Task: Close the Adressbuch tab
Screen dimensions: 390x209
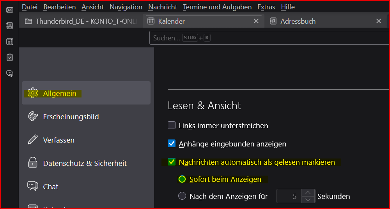Action: [379, 21]
